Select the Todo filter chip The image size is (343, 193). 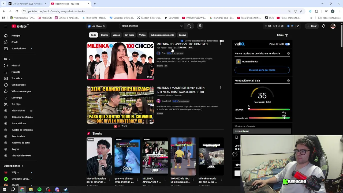pos(93,35)
